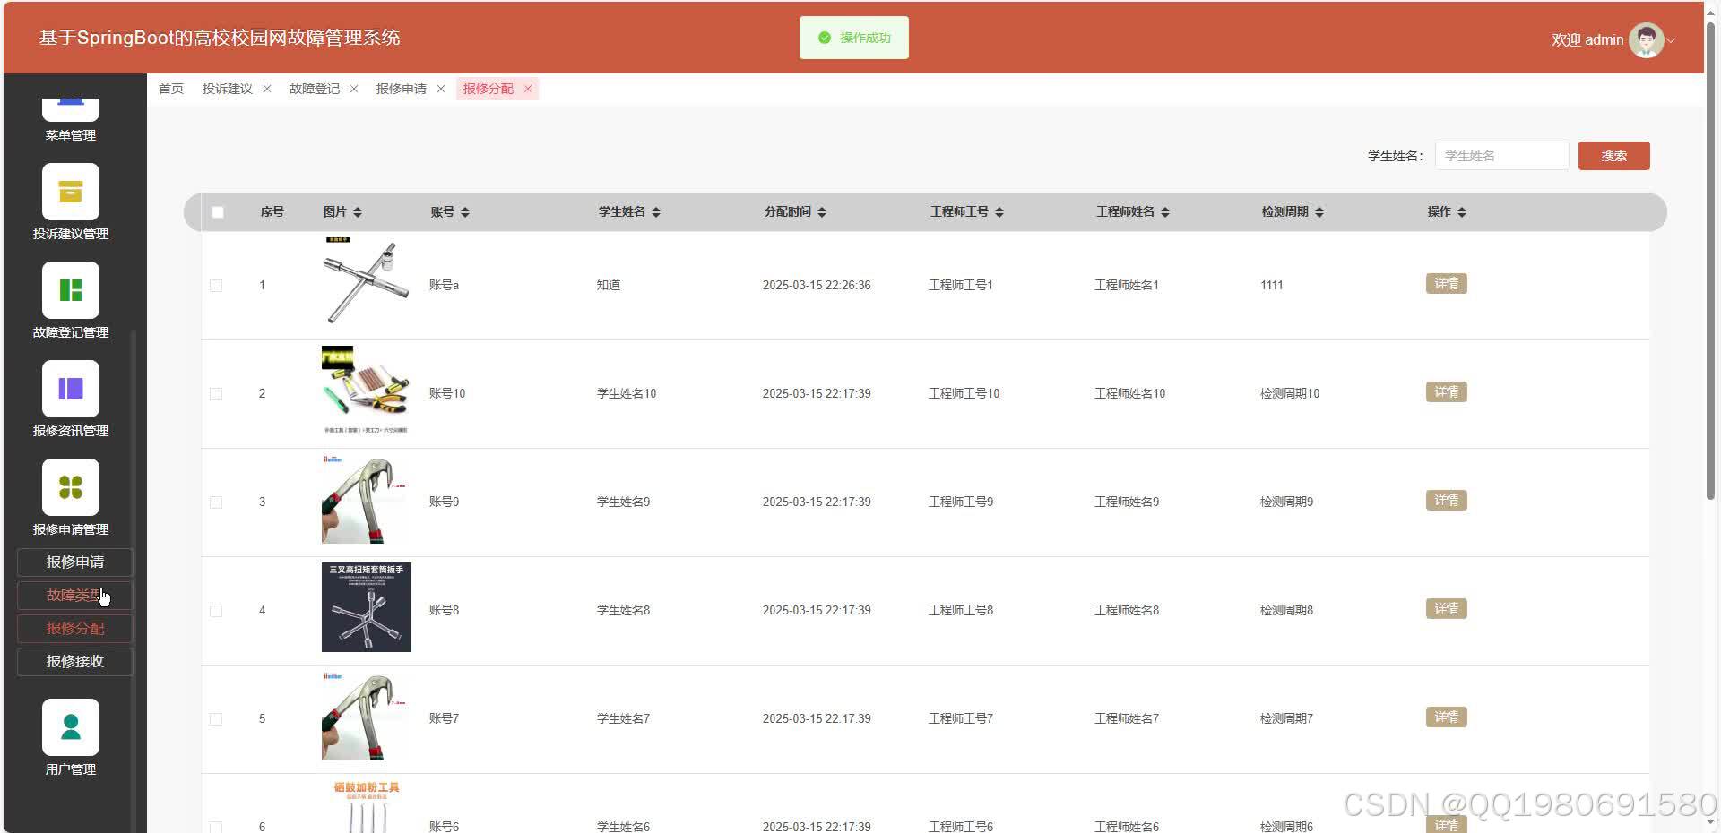
Task: Check the row 2 checkbox for 账号10
Action: click(216, 394)
